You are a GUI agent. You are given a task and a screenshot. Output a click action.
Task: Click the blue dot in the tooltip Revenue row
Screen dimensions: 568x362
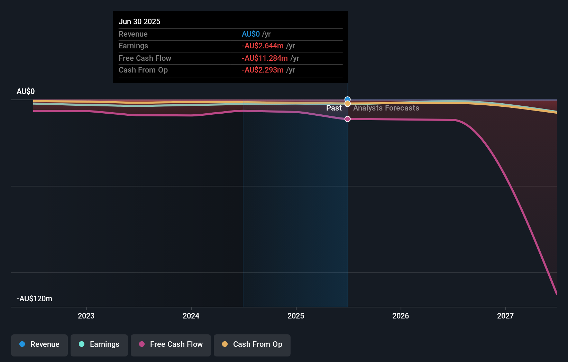(250, 34)
